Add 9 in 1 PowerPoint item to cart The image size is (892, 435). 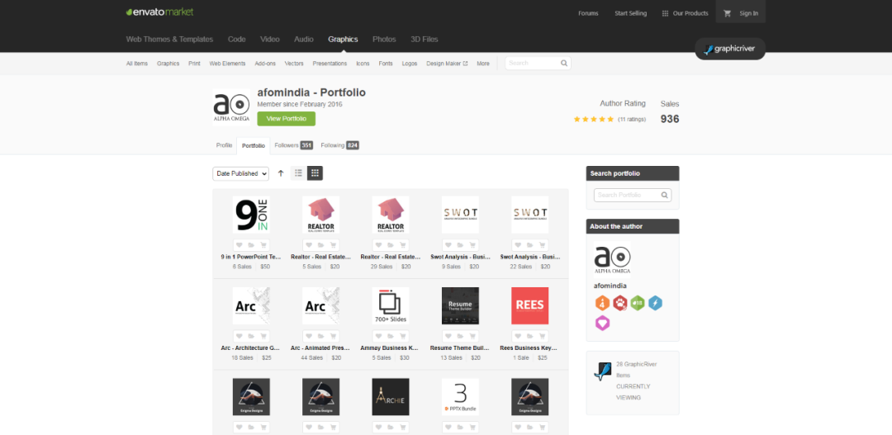tap(263, 246)
